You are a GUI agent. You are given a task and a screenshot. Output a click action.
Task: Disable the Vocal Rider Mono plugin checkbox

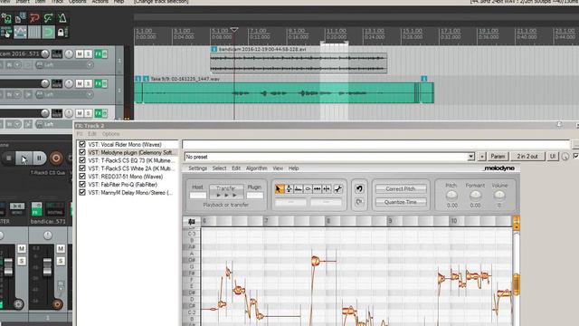[82, 145]
